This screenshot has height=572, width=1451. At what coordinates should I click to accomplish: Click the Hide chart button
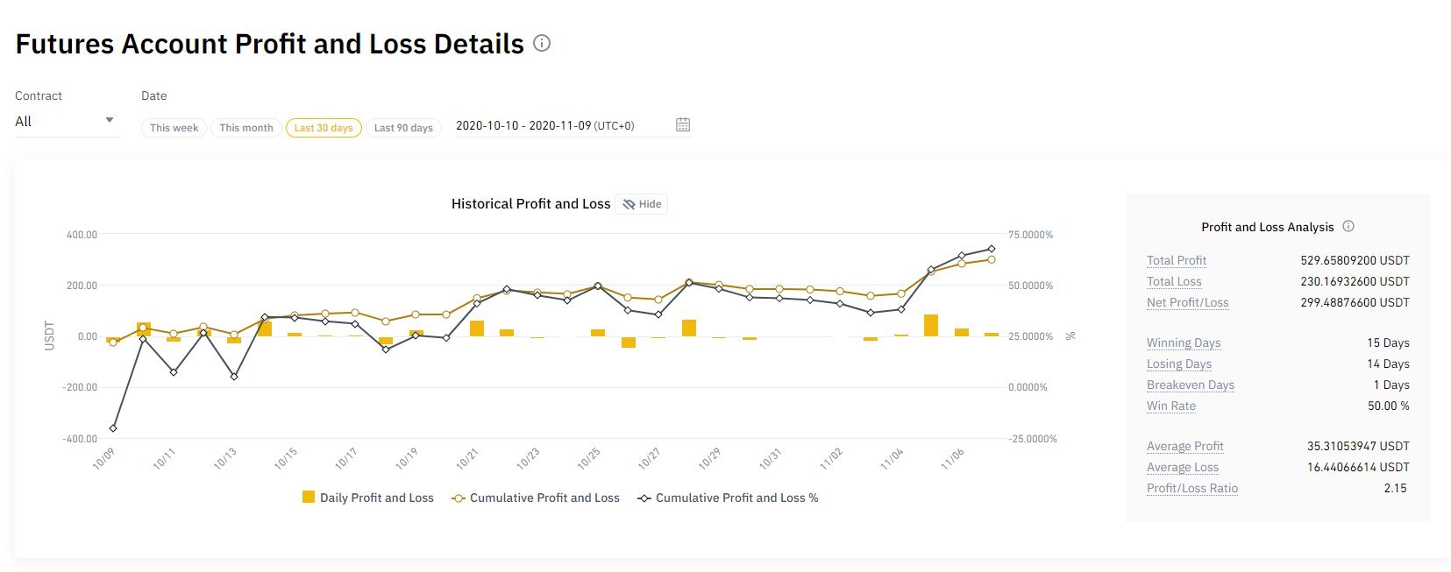pyautogui.click(x=642, y=204)
